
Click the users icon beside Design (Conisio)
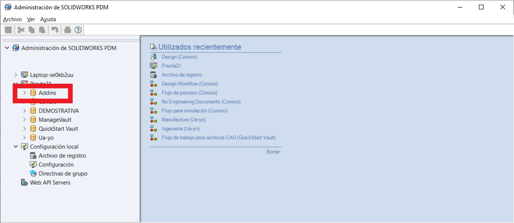[x=153, y=57]
